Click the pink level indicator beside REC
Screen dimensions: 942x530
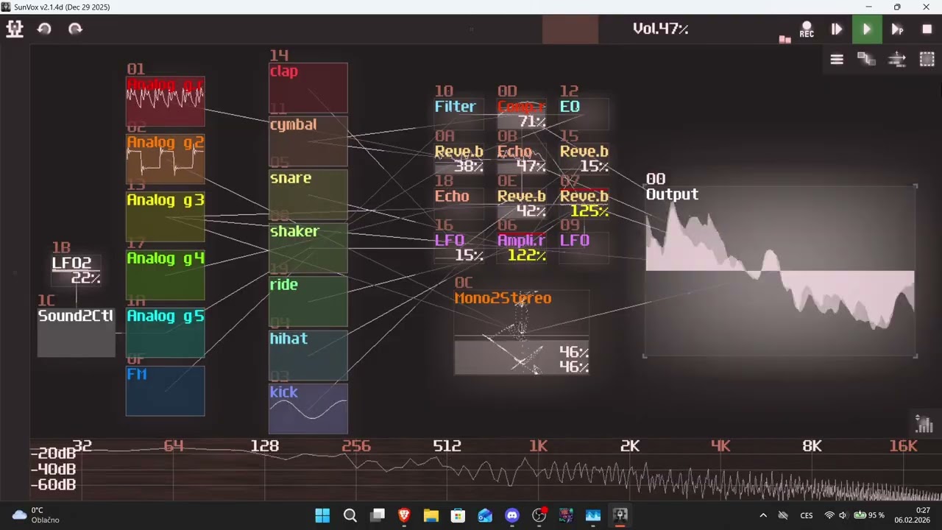(785, 39)
